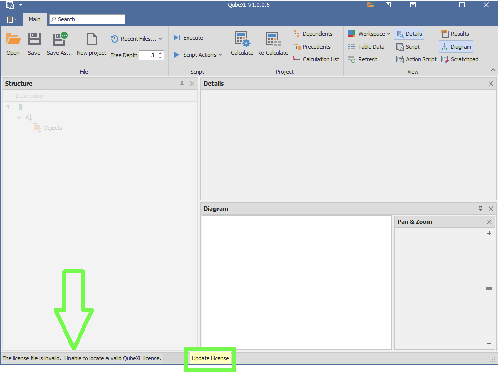Image resolution: width=500 pixels, height=372 pixels.
Task: Open the Recent Files dropdown
Action: pyautogui.click(x=136, y=39)
